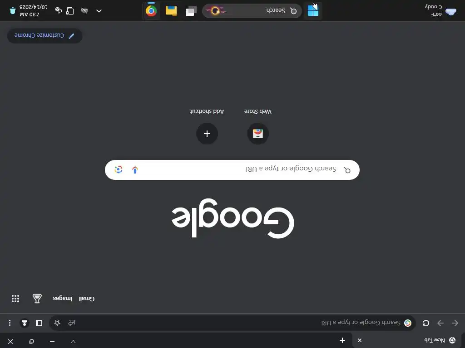Screen dimensions: 465x348
Task: Click Customize Chrome button
Action: [x=45, y=35]
